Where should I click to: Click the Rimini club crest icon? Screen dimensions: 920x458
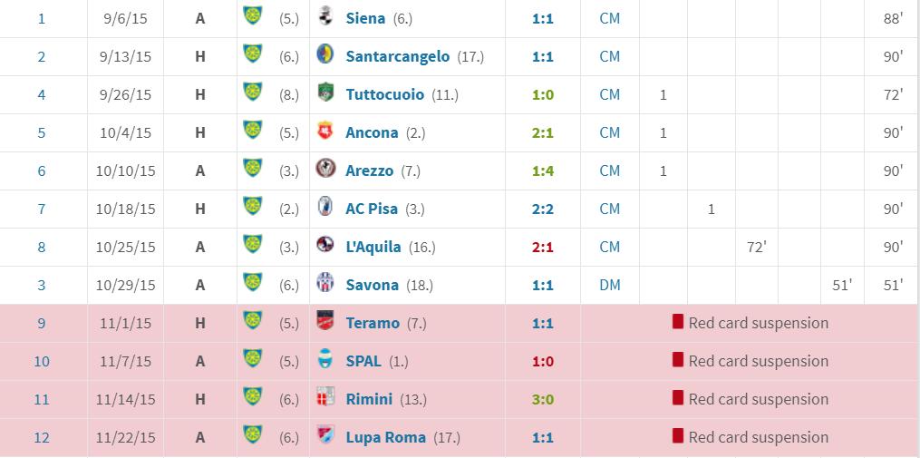tap(325, 398)
